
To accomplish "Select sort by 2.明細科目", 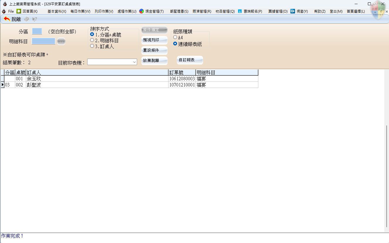I will point(92,40).
